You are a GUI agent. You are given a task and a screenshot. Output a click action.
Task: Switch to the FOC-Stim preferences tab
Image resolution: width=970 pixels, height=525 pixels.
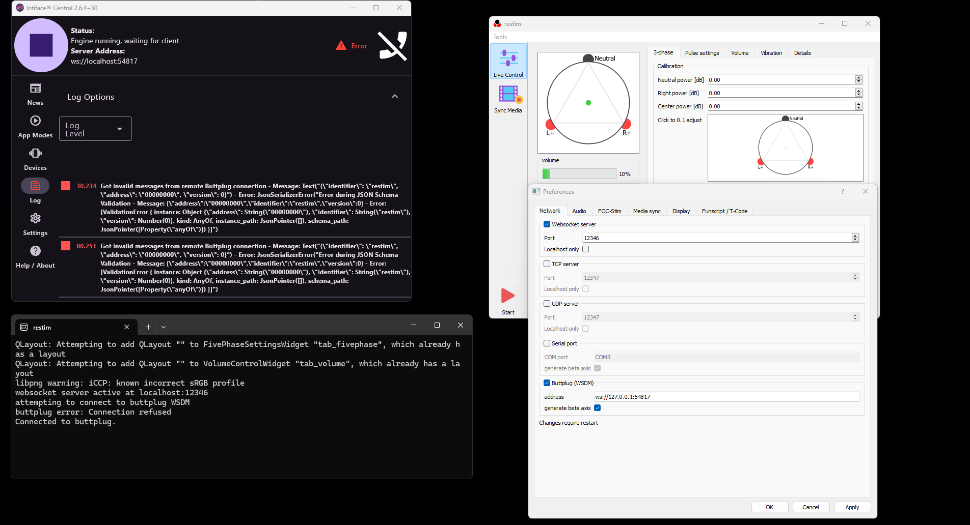click(610, 211)
